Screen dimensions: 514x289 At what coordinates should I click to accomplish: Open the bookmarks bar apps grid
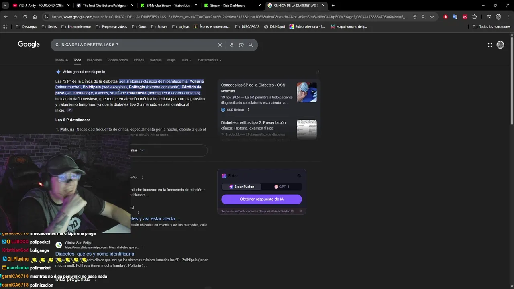click(5, 26)
